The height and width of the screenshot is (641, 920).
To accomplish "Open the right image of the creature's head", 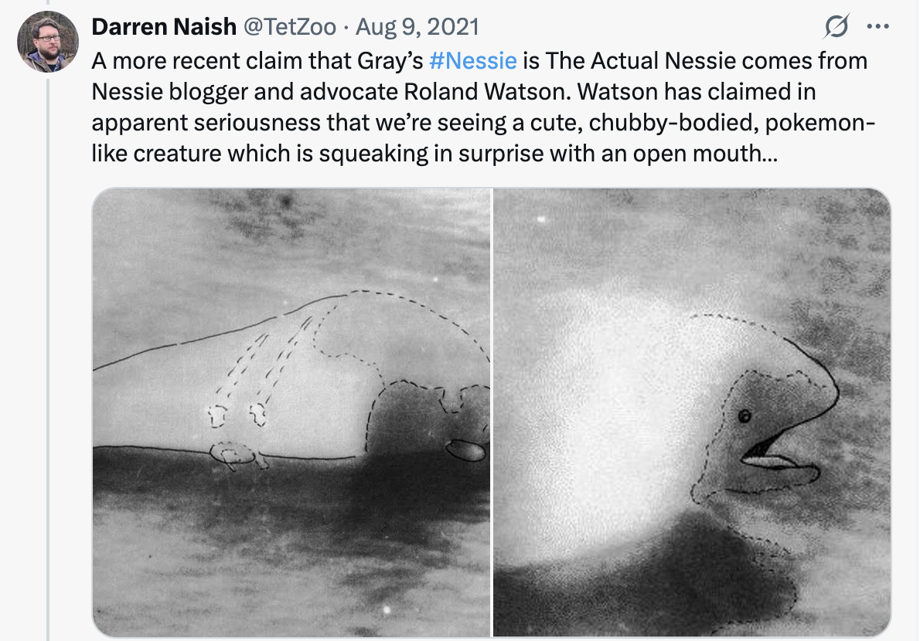I will click(x=692, y=412).
